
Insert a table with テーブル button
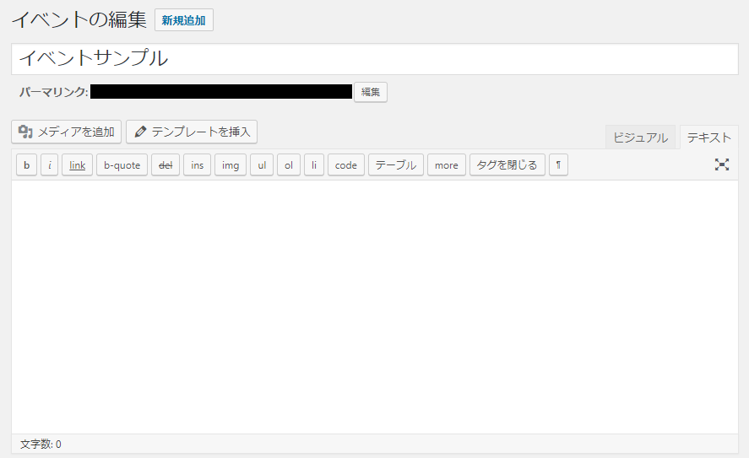pos(396,165)
